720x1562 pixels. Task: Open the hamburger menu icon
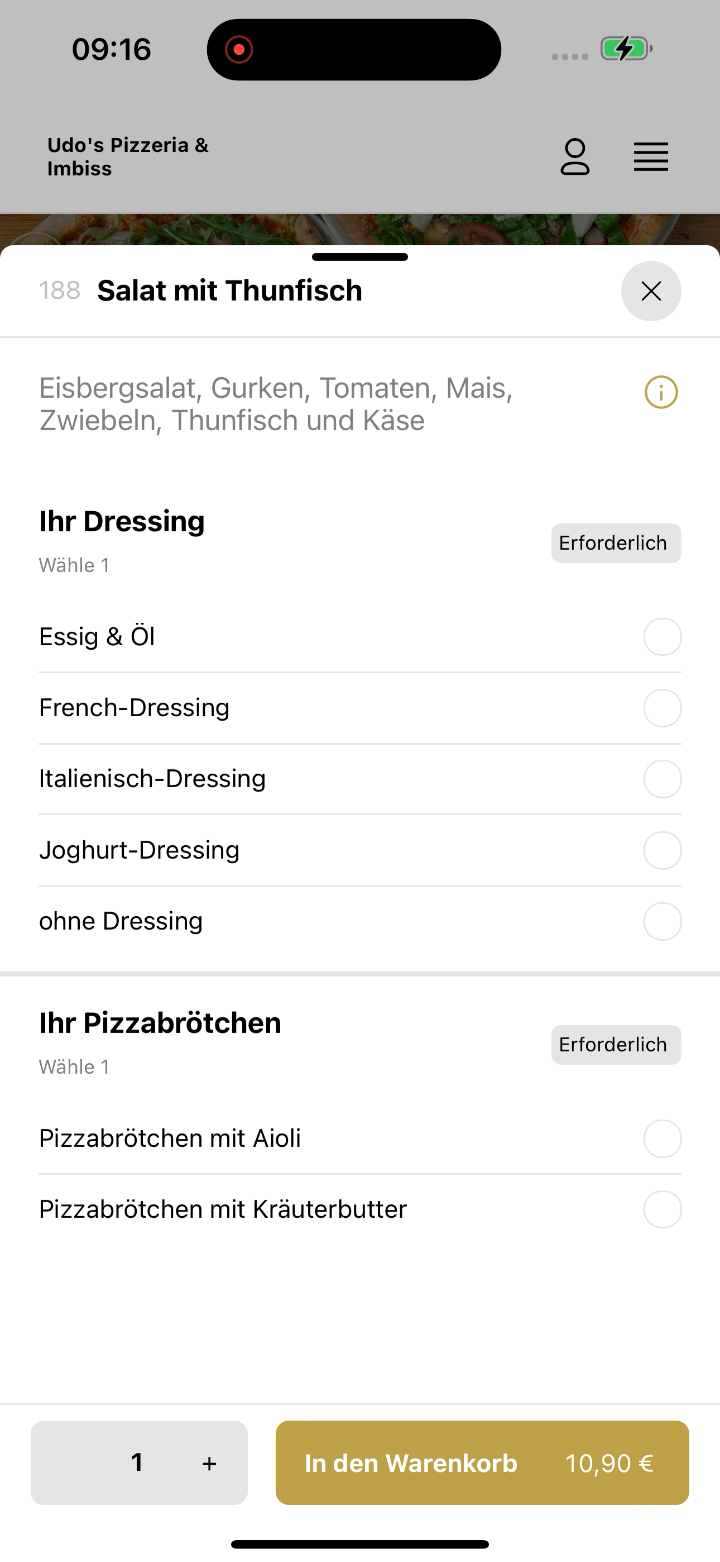coord(651,157)
